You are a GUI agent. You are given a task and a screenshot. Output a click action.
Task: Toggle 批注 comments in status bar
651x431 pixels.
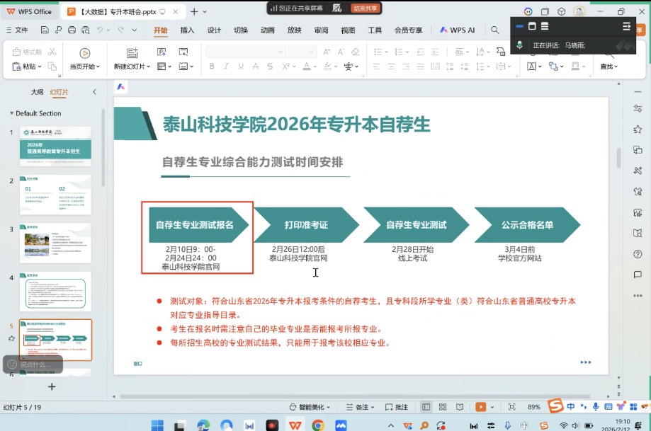[397, 407]
